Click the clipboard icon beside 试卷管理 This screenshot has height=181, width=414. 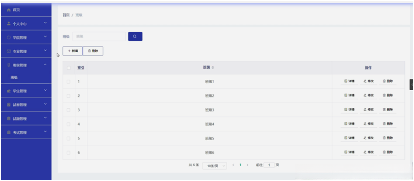point(9,105)
